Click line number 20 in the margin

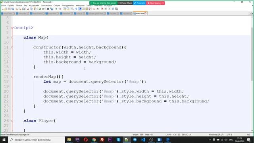pyautogui.click(x=6, y=91)
